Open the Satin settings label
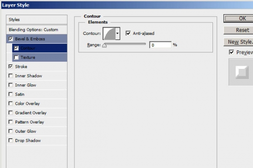 point(20,94)
